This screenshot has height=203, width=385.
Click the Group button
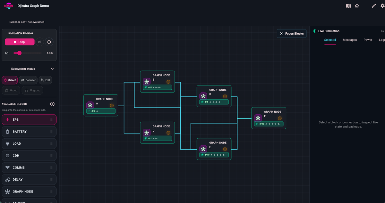click(11, 90)
